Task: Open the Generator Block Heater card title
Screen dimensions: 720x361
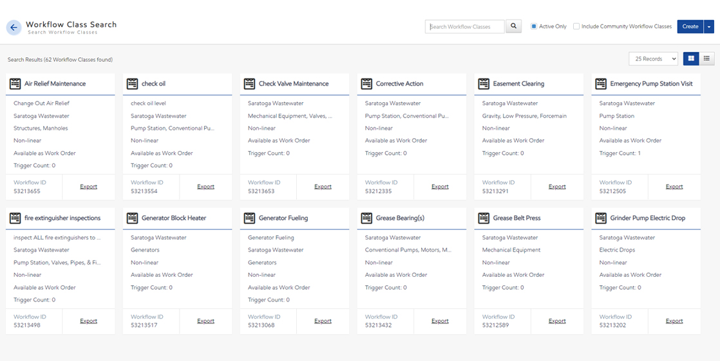Action: tap(174, 218)
